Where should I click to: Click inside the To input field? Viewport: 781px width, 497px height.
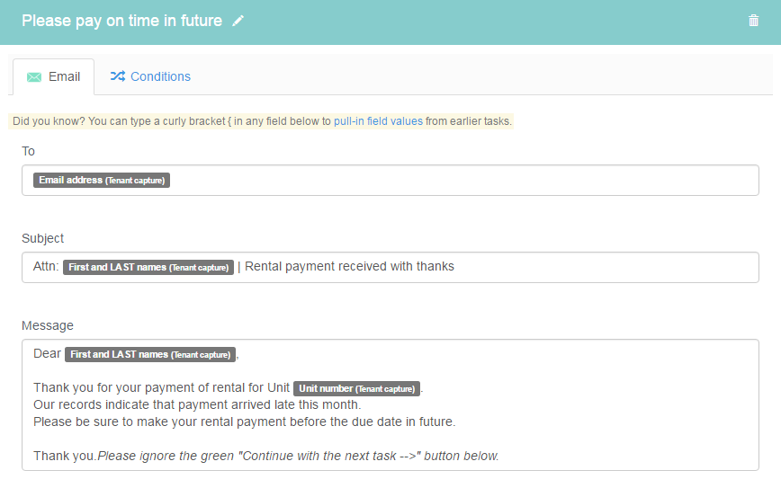point(390,180)
